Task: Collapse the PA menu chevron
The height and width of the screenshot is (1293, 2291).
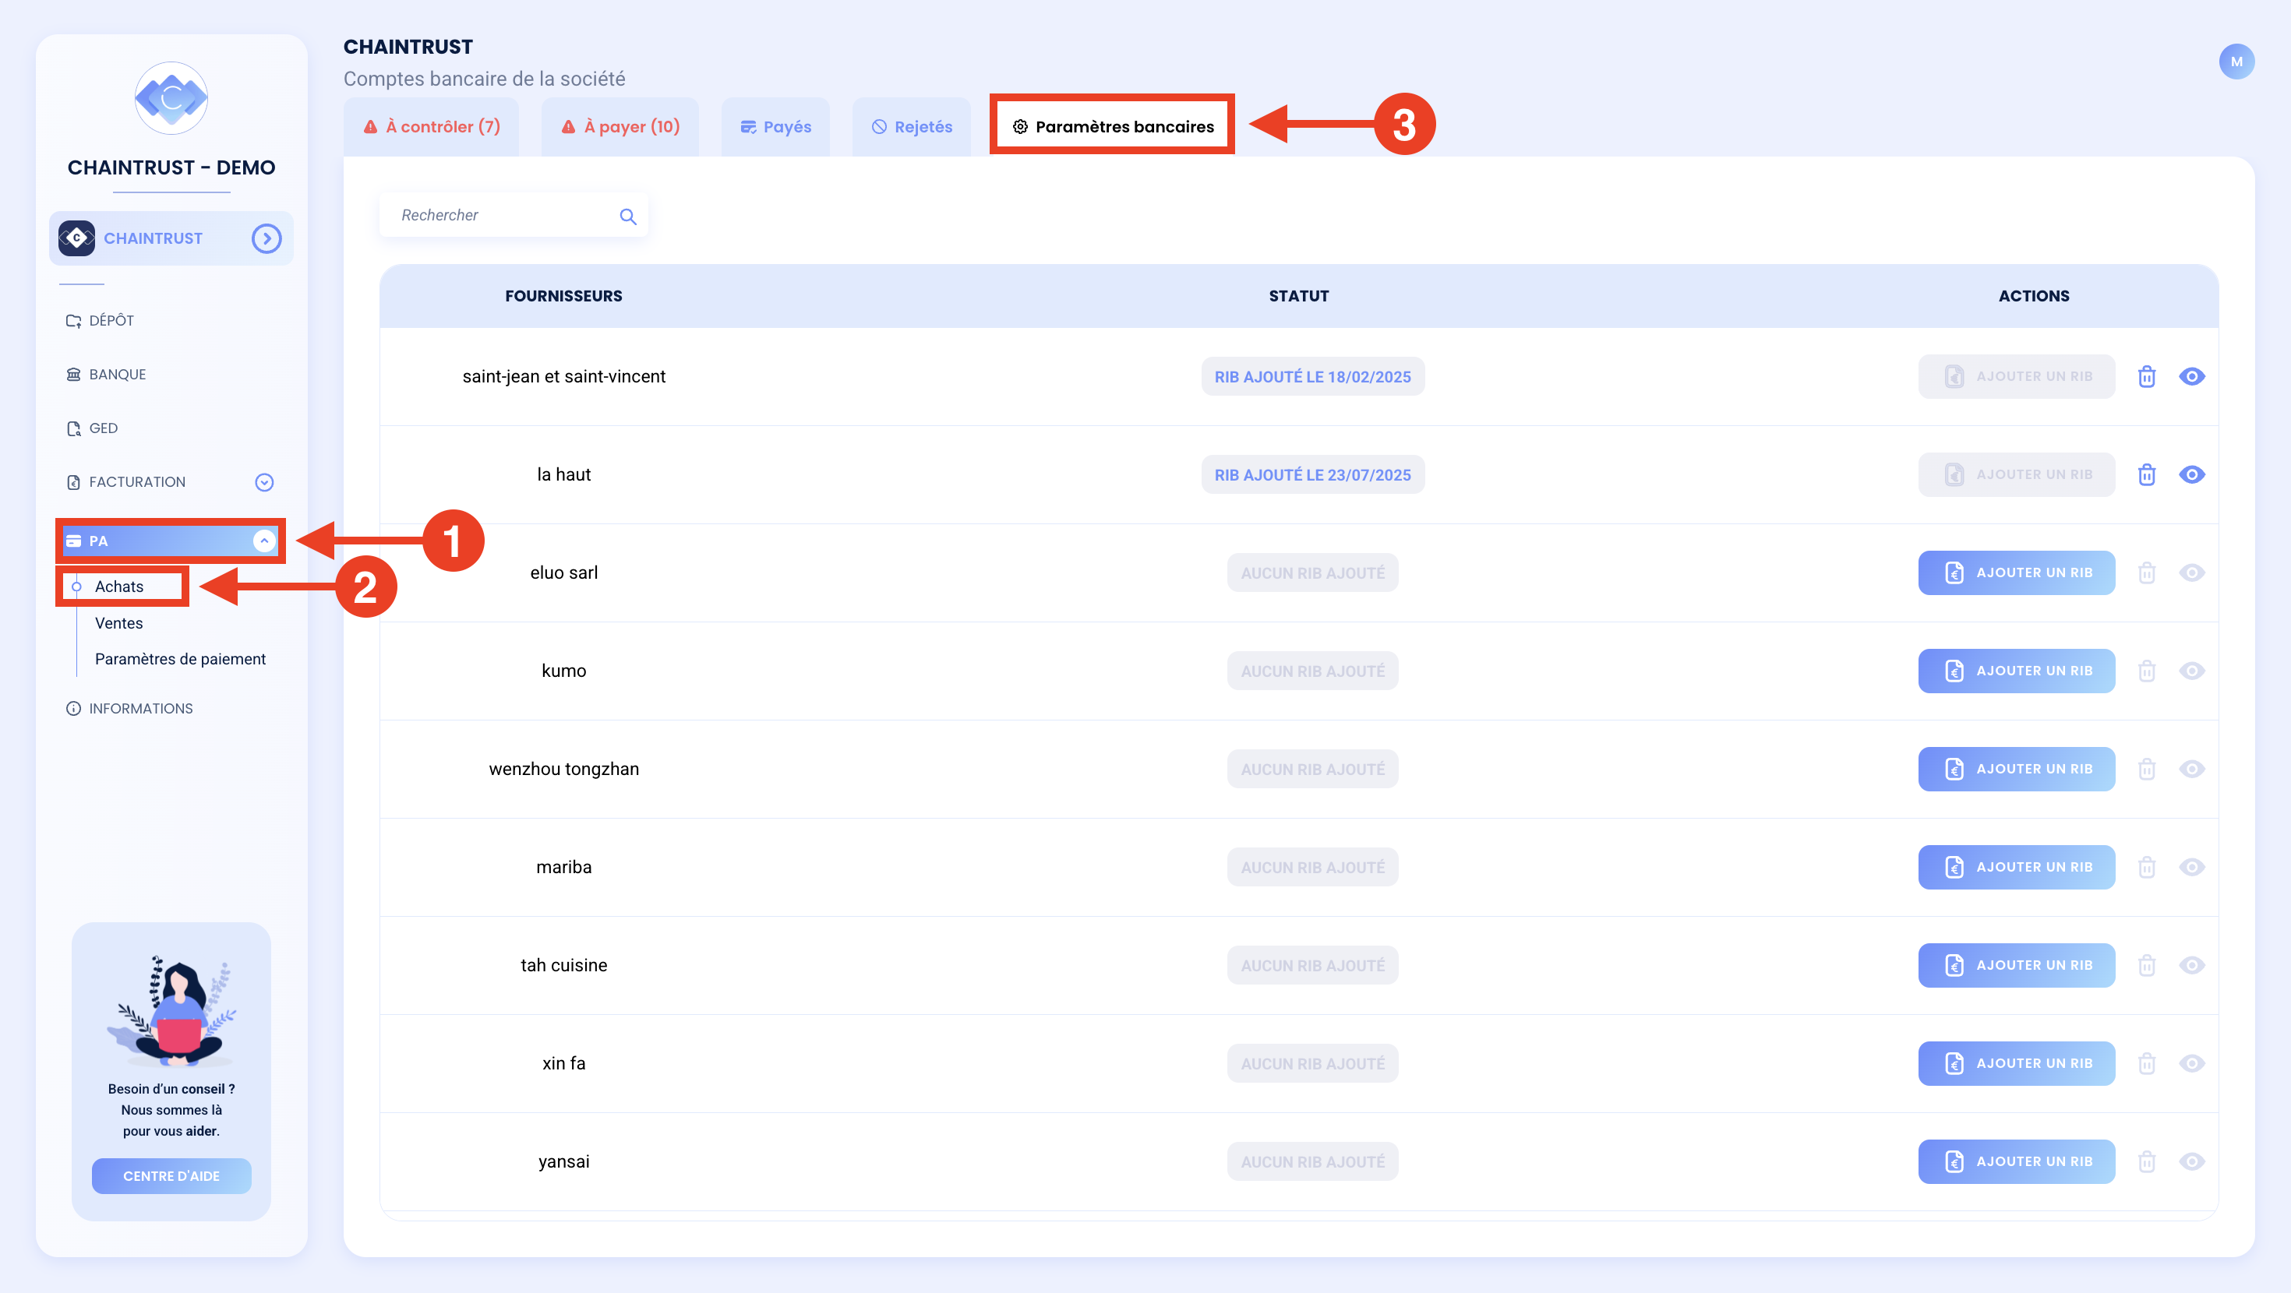Action: (x=264, y=541)
